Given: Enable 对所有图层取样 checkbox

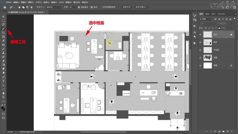Looking at the screenshot, I should click(101, 7).
